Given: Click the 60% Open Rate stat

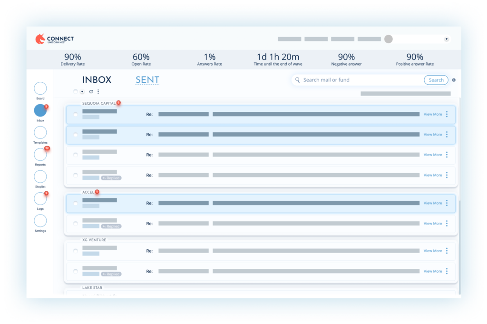Looking at the screenshot, I should [x=141, y=59].
